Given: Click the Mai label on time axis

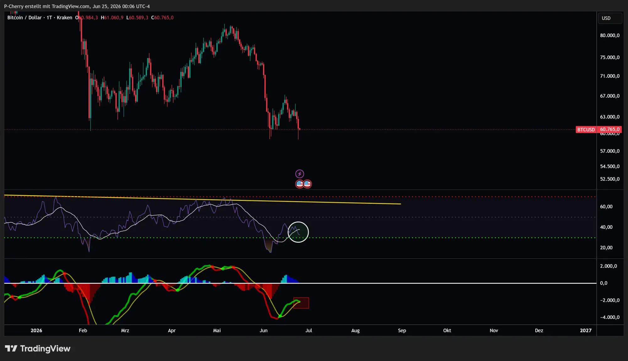Looking at the screenshot, I should click(x=217, y=331).
